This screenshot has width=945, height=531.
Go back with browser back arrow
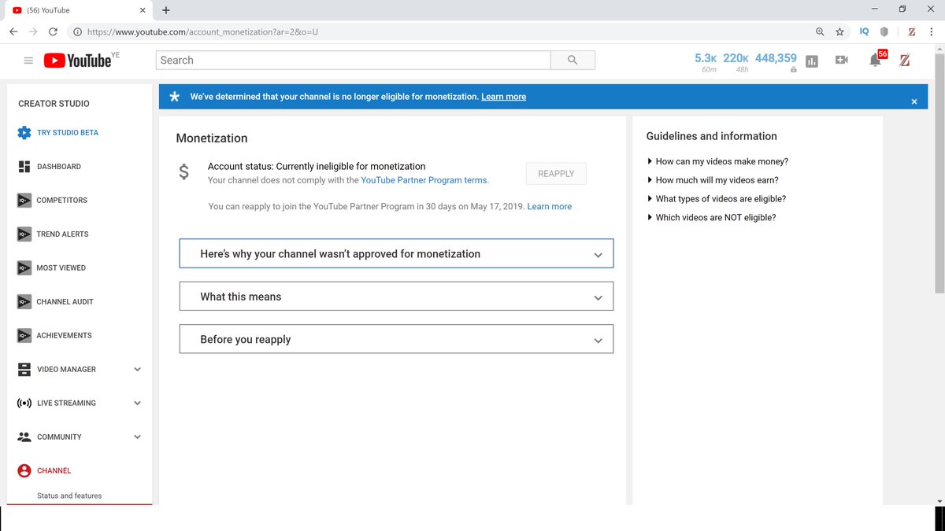[13, 32]
